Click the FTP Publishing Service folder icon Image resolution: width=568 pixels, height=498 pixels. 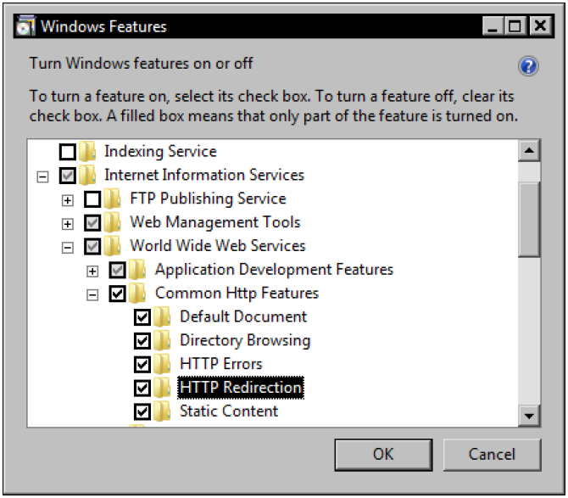point(112,199)
